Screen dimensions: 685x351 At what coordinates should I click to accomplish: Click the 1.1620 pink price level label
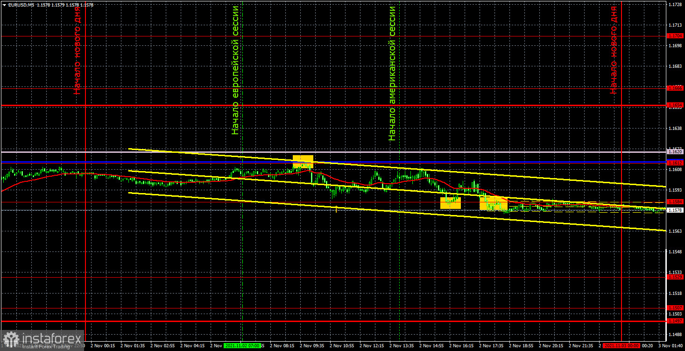pyautogui.click(x=676, y=152)
